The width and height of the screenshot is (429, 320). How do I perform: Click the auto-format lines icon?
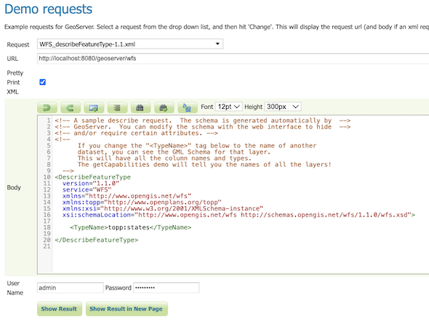[x=117, y=107]
